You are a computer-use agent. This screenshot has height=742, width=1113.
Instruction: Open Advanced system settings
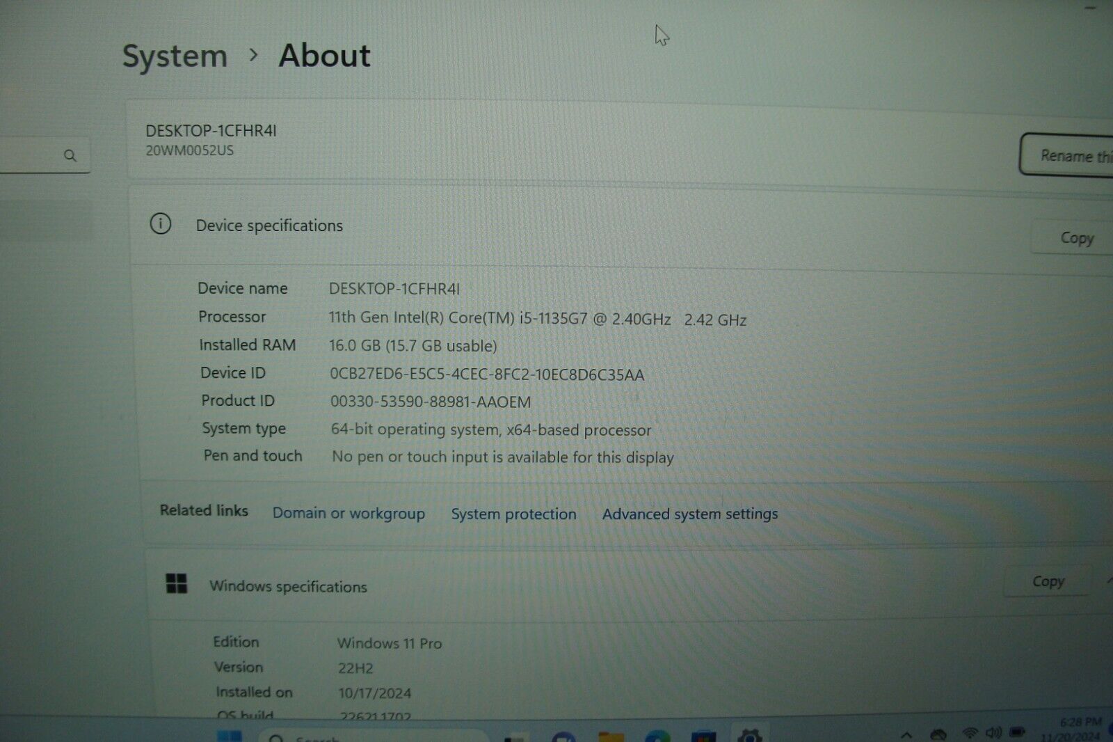tap(690, 514)
